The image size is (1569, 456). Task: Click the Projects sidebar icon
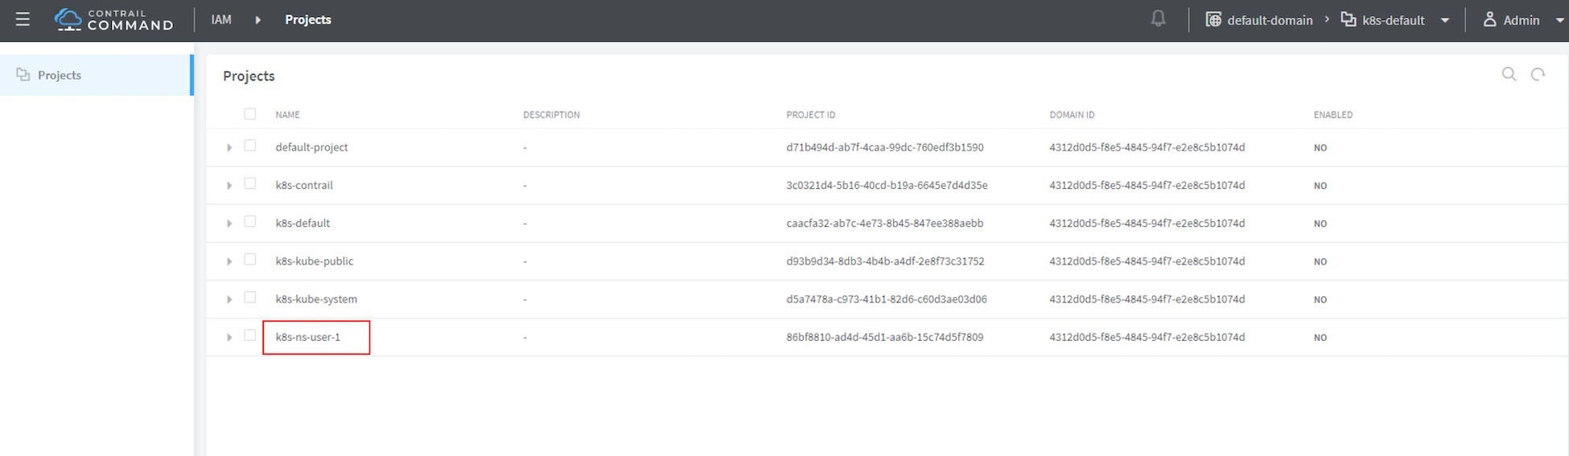[x=23, y=75]
